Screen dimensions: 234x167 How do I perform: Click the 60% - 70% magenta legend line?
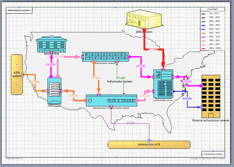pos(203,37)
